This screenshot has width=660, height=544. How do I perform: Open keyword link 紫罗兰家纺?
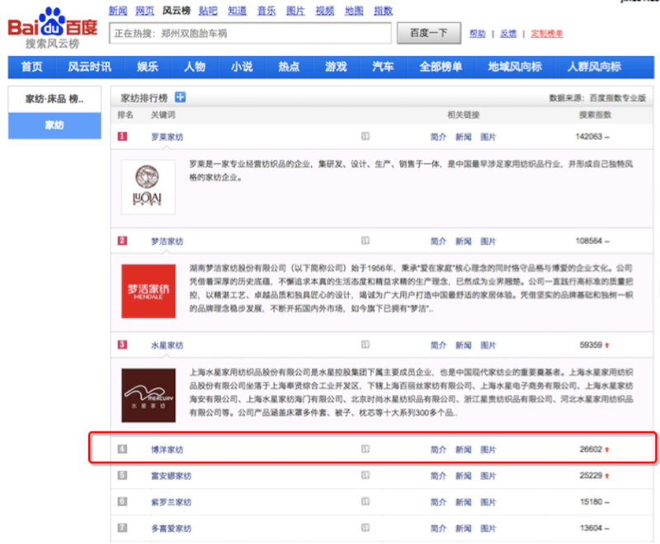[x=171, y=501]
